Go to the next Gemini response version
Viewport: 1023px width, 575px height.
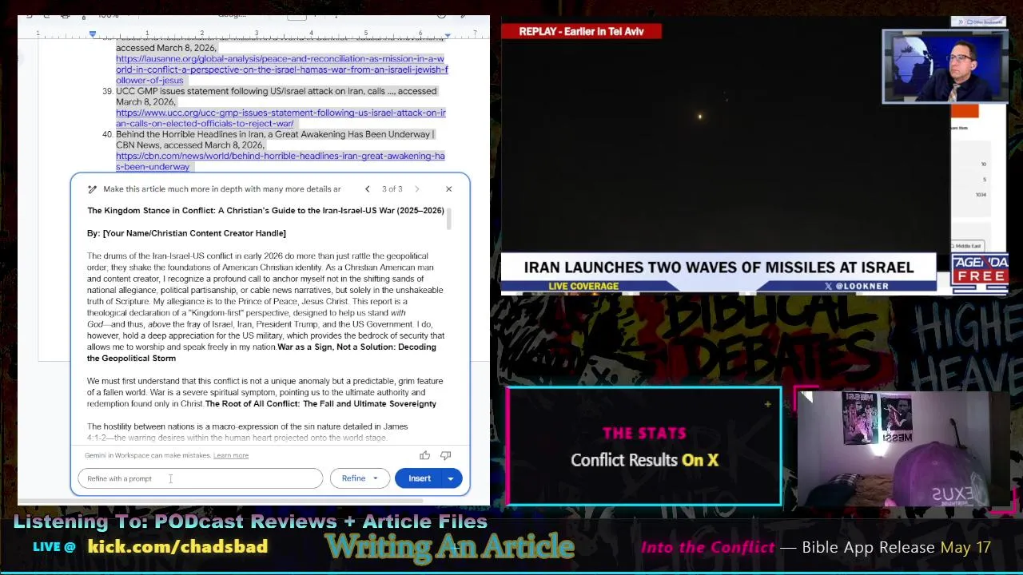tap(416, 189)
